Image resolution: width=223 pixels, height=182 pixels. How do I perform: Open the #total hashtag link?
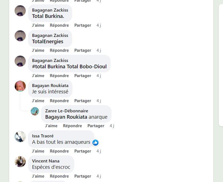pyautogui.click(x=39, y=67)
